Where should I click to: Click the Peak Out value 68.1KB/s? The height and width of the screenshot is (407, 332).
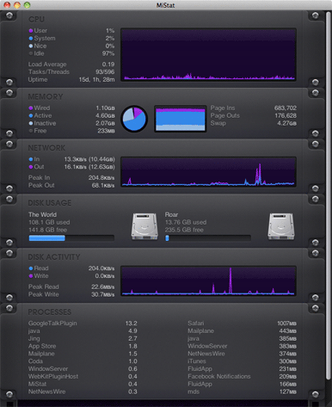103,186
